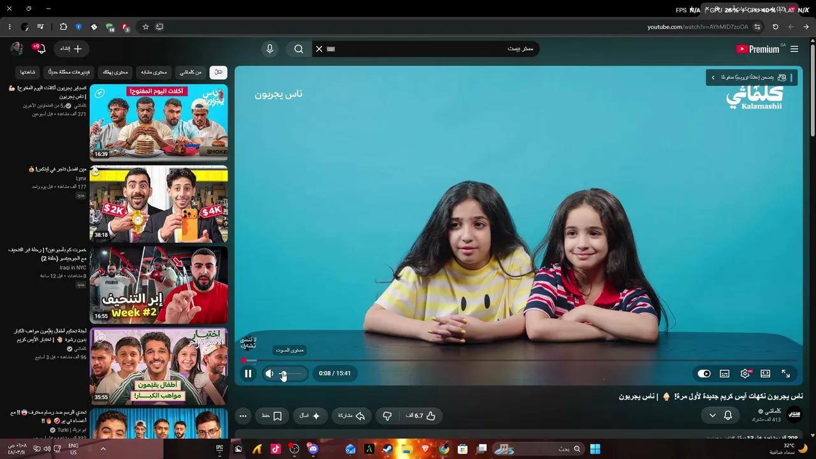The height and width of the screenshot is (459, 816).
Task: Open the browser three-dot menu
Action: tap(10, 27)
